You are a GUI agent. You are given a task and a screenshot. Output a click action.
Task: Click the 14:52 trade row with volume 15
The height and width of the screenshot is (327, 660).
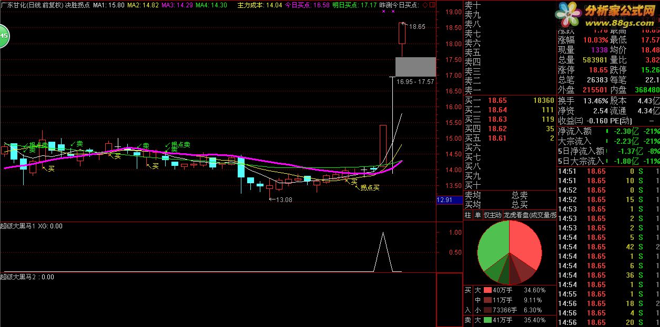click(x=608, y=200)
